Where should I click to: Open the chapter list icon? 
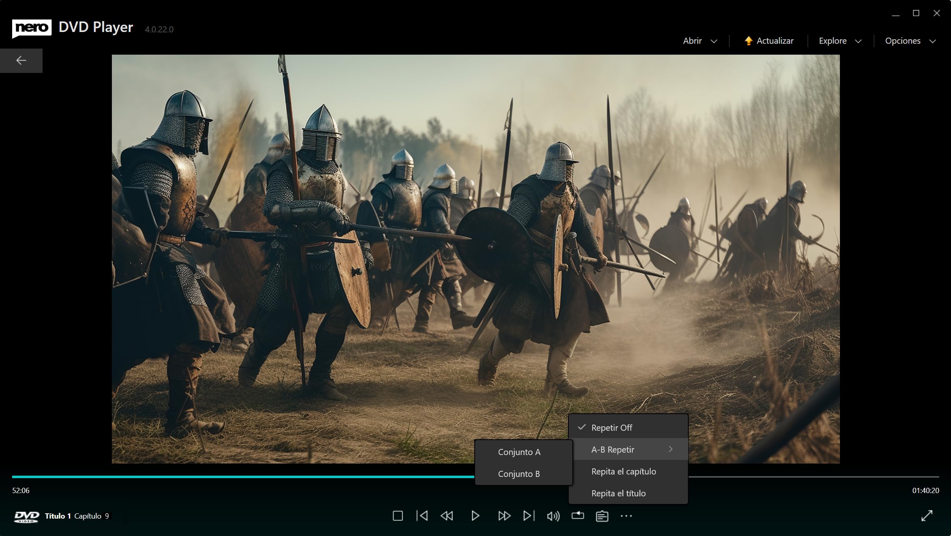[602, 516]
